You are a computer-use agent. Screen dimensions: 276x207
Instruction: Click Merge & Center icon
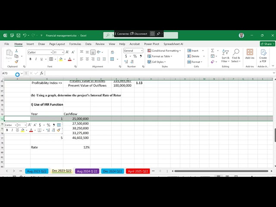click(112, 59)
